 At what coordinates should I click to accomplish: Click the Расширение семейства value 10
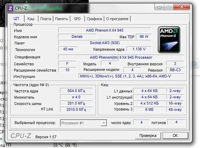[67, 70]
